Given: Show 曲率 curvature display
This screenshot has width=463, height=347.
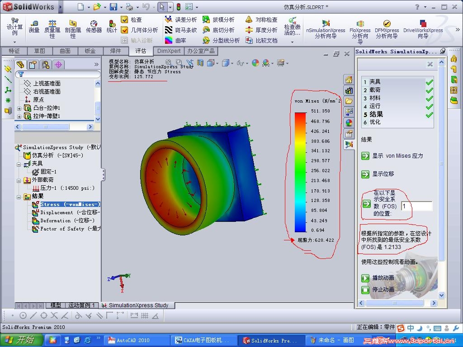Looking at the screenshot, I should 175,40.
